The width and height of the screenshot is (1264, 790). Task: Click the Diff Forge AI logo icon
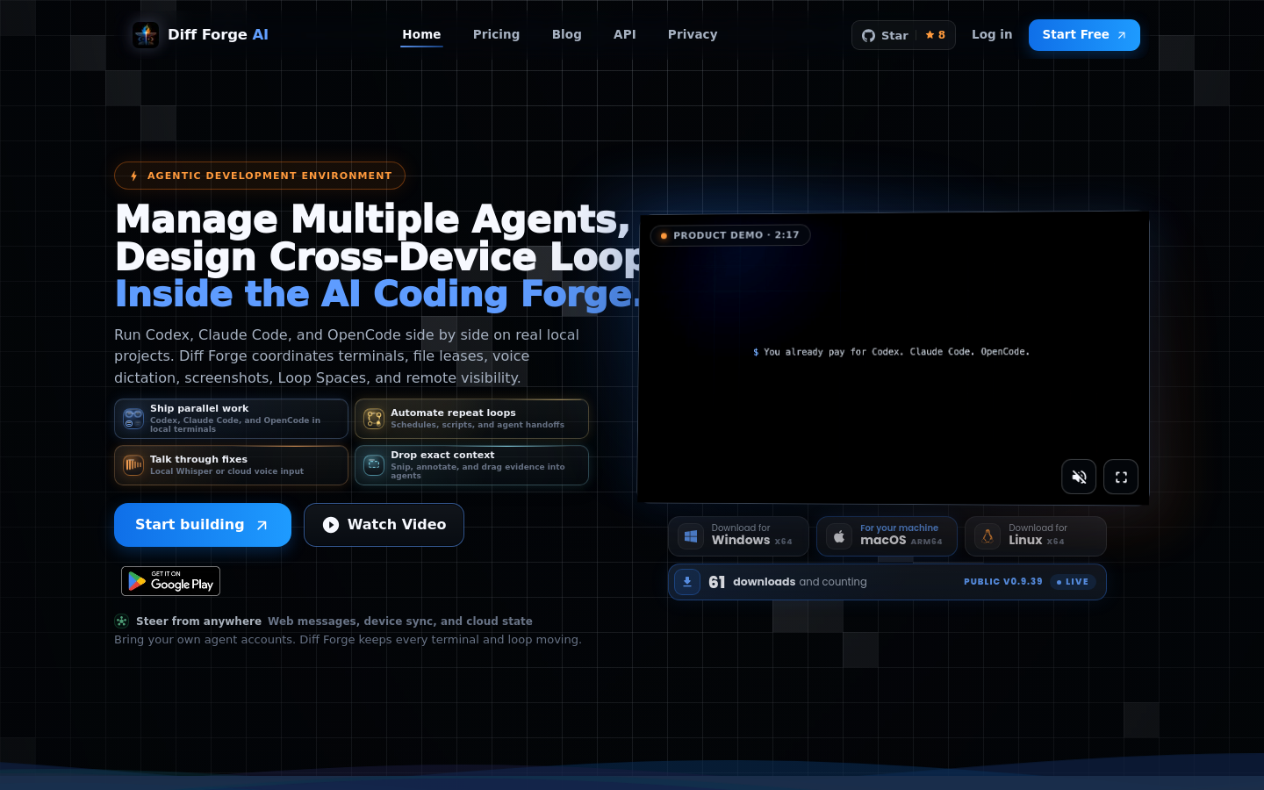[x=146, y=35]
